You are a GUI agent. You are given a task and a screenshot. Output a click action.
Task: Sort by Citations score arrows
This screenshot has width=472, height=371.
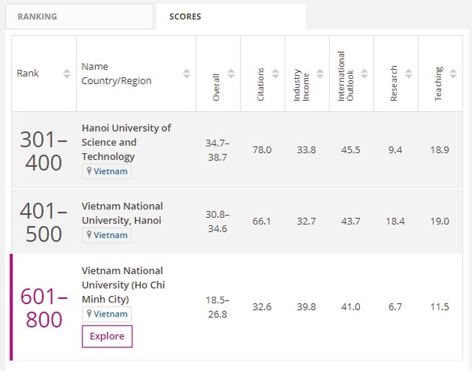(x=276, y=74)
